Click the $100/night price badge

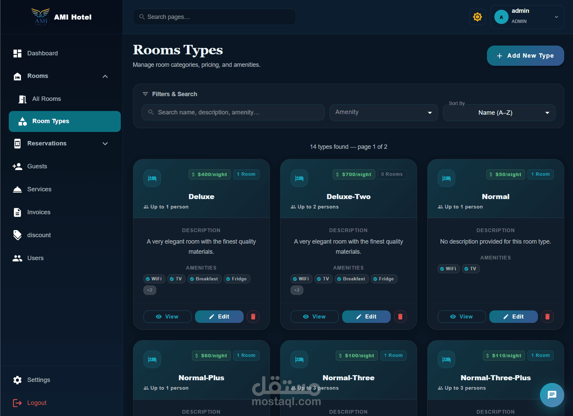pos(357,356)
